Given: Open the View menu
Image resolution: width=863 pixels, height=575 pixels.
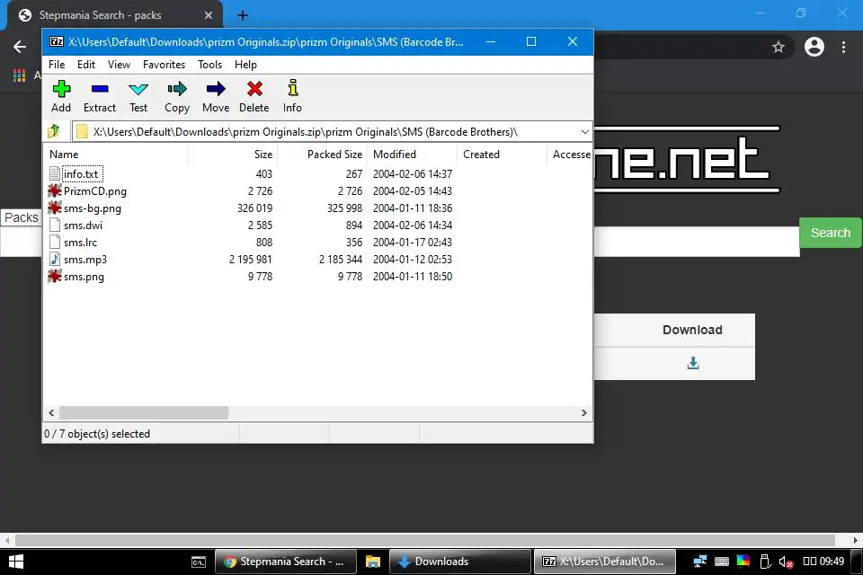Looking at the screenshot, I should (119, 65).
